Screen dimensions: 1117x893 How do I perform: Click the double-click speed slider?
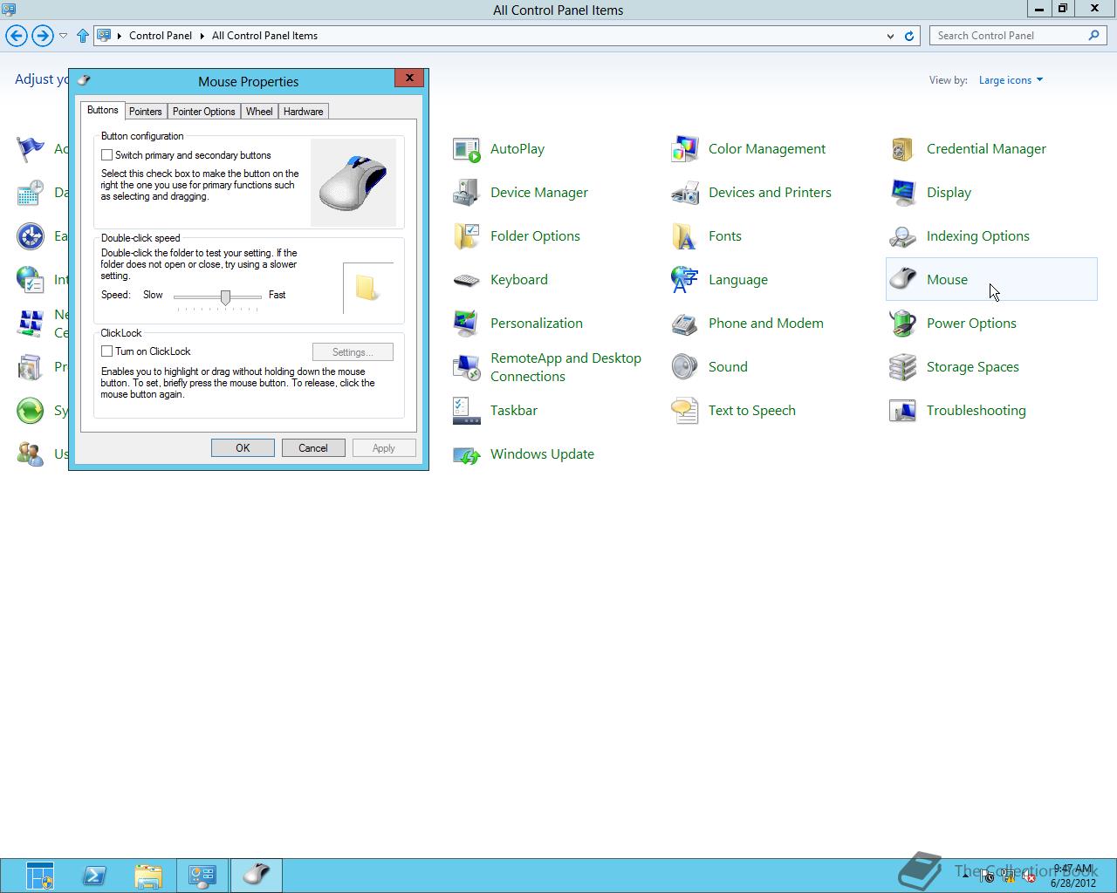(x=225, y=297)
